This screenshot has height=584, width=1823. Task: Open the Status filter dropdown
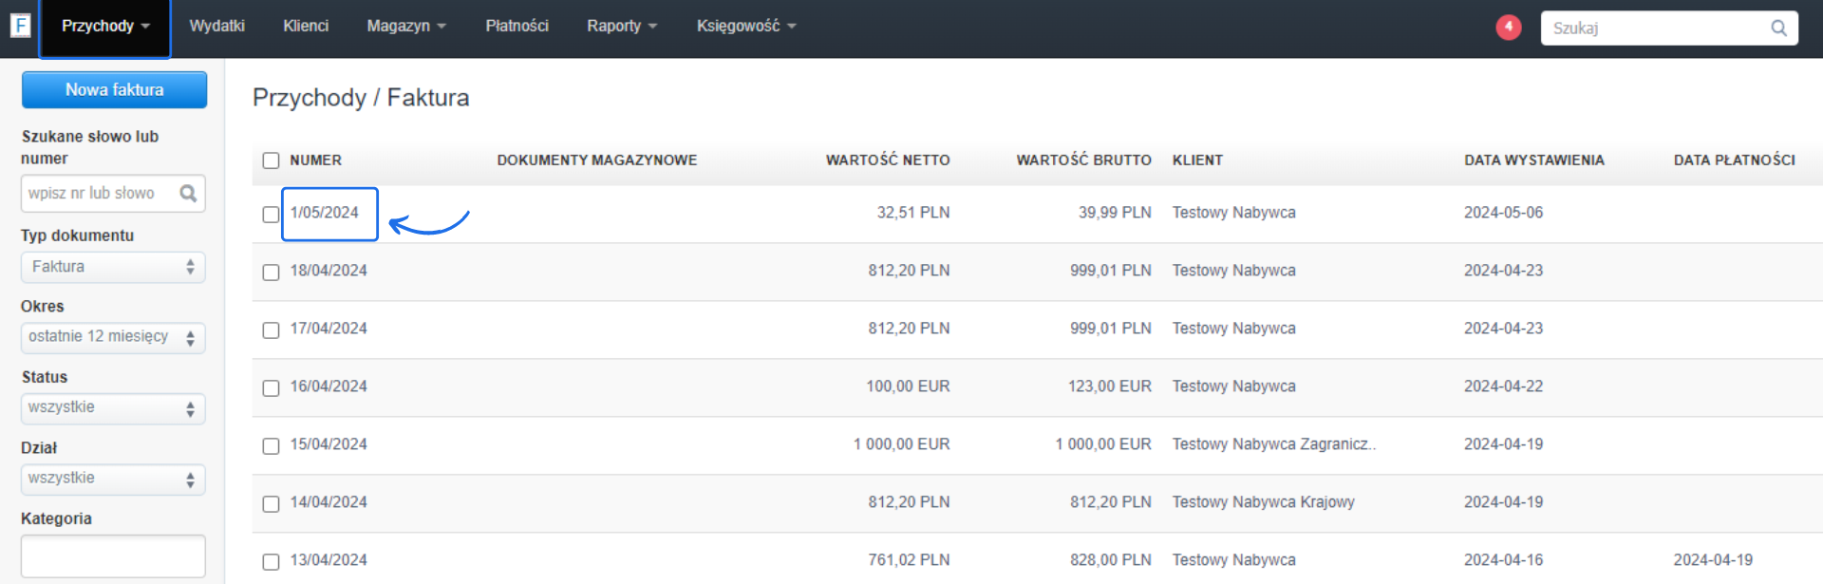point(113,408)
